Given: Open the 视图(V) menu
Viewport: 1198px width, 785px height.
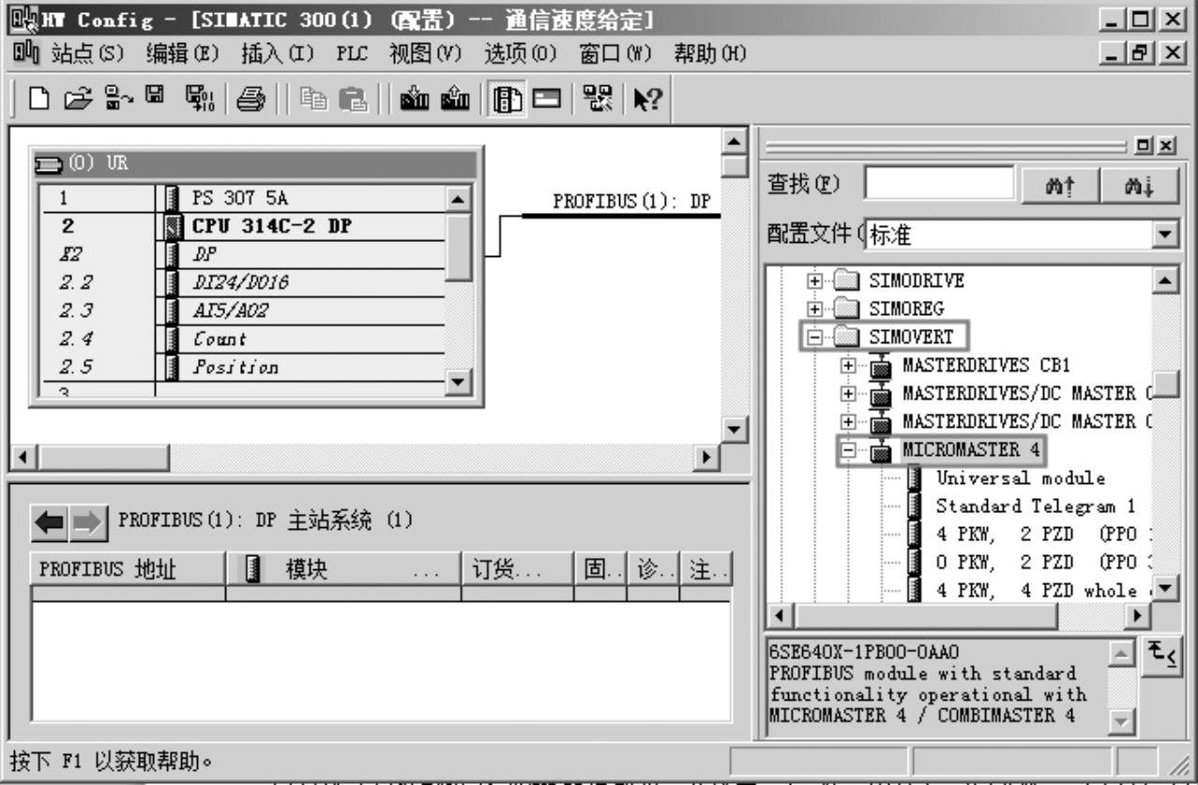Looking at the screenshot, I should (427, 54).
